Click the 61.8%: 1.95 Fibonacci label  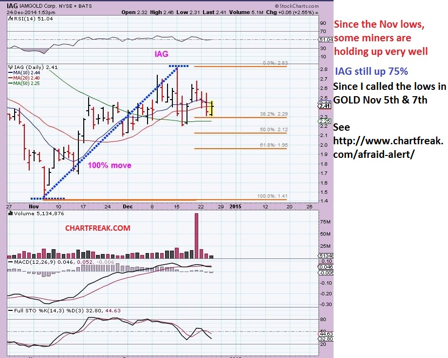click(274, 145)
